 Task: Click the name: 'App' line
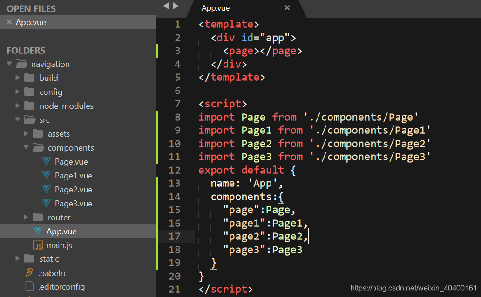(247, 184)
